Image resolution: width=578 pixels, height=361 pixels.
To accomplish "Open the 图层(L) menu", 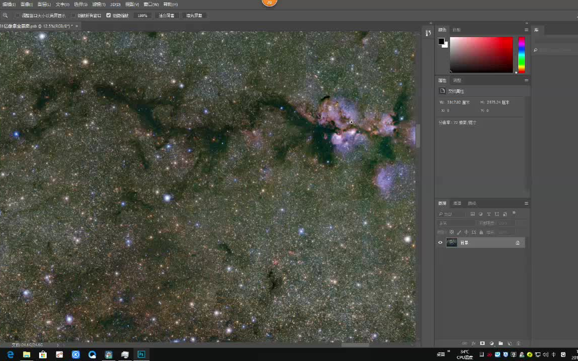I will click(x=44, y=4).
